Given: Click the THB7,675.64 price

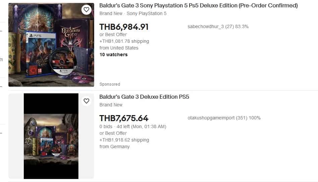Looking at the screenshot, I should click(x=124, y=118).
